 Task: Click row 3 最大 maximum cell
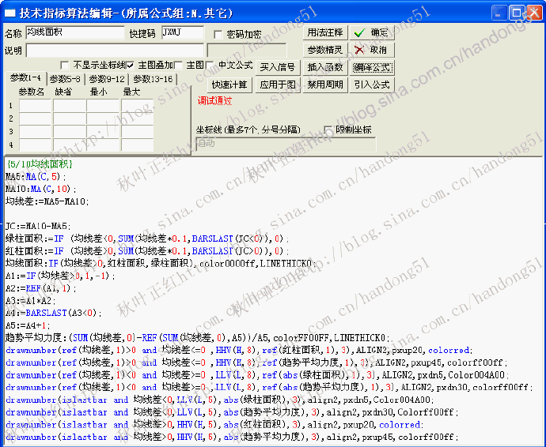[137, 132]
